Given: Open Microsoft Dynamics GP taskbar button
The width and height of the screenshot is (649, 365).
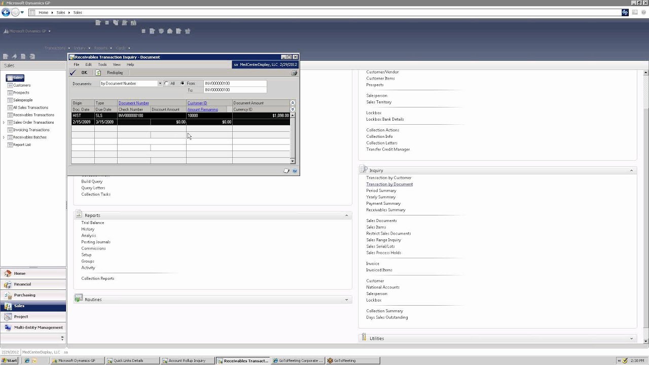Looking at the screenshot, I should tap(77, 360).
